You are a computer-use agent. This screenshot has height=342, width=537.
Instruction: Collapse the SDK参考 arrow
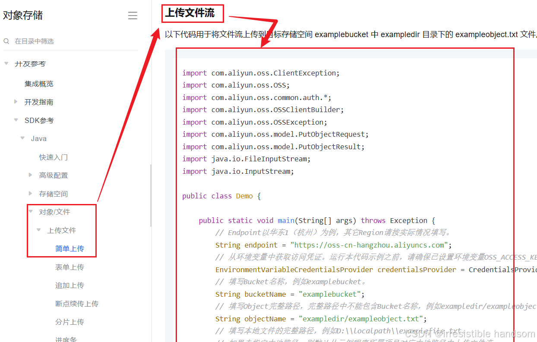pyautogui.click(x=16, y=120)
